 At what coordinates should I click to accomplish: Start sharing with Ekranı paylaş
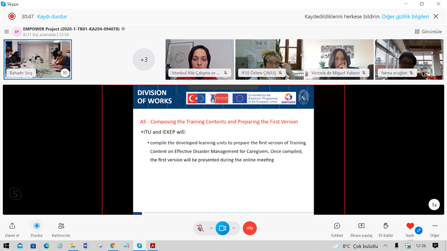(x=361, y=226)
